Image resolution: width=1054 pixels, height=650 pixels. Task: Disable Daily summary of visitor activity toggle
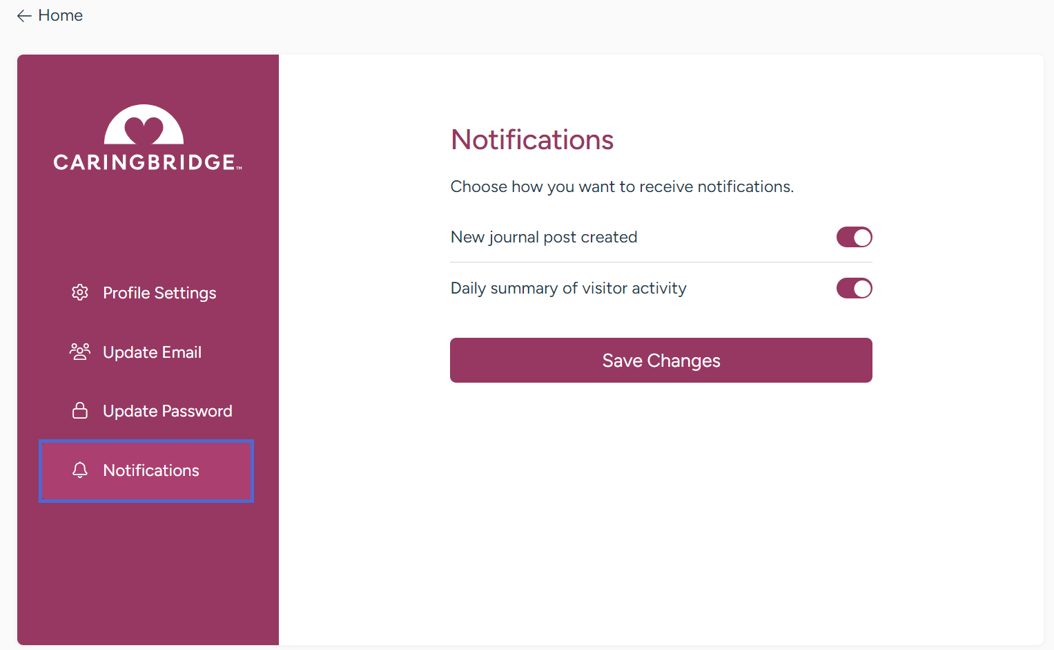(854, 288)
